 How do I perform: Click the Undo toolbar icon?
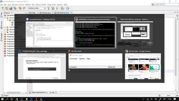(x=20, y=8)
